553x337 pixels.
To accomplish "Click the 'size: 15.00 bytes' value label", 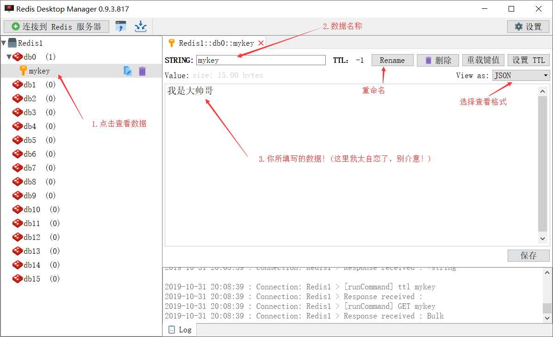I will (228, 75).
